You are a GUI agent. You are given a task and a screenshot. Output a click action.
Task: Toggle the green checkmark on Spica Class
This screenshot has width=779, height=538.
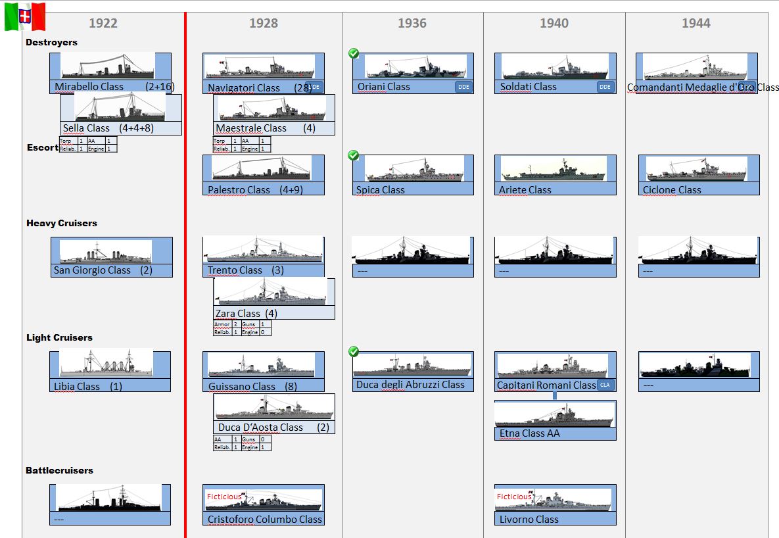(x=354, y=155)
